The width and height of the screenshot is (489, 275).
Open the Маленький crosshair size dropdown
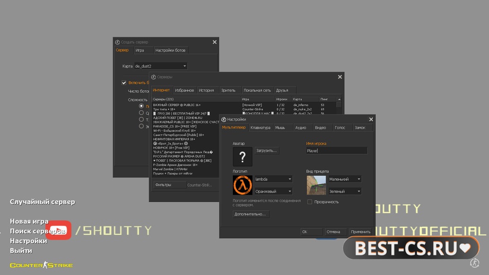point(345,179)
